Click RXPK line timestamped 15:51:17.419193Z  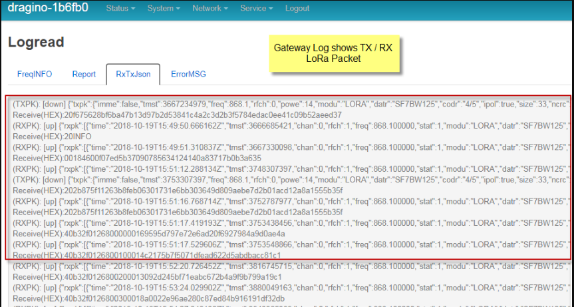(x=291, y=223)
